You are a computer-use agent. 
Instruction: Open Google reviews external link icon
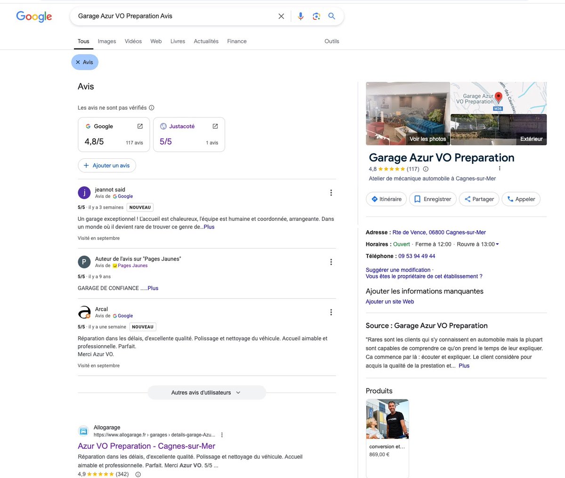click(140, 126)
